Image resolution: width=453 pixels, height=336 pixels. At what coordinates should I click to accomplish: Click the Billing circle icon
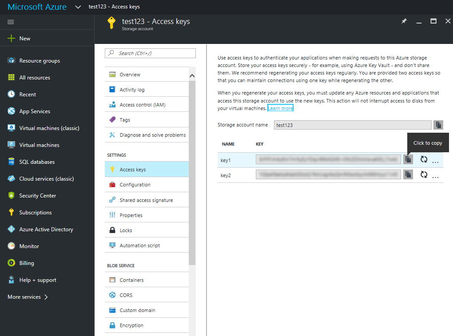point(11,263)
